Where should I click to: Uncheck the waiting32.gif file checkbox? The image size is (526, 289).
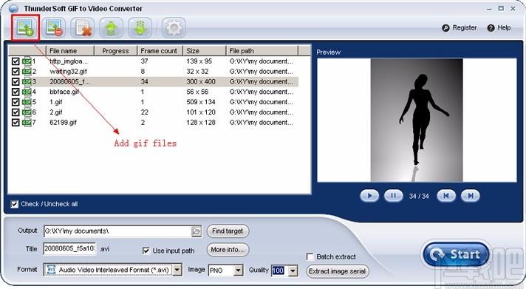pyautogui.click(x=16, y=72)
